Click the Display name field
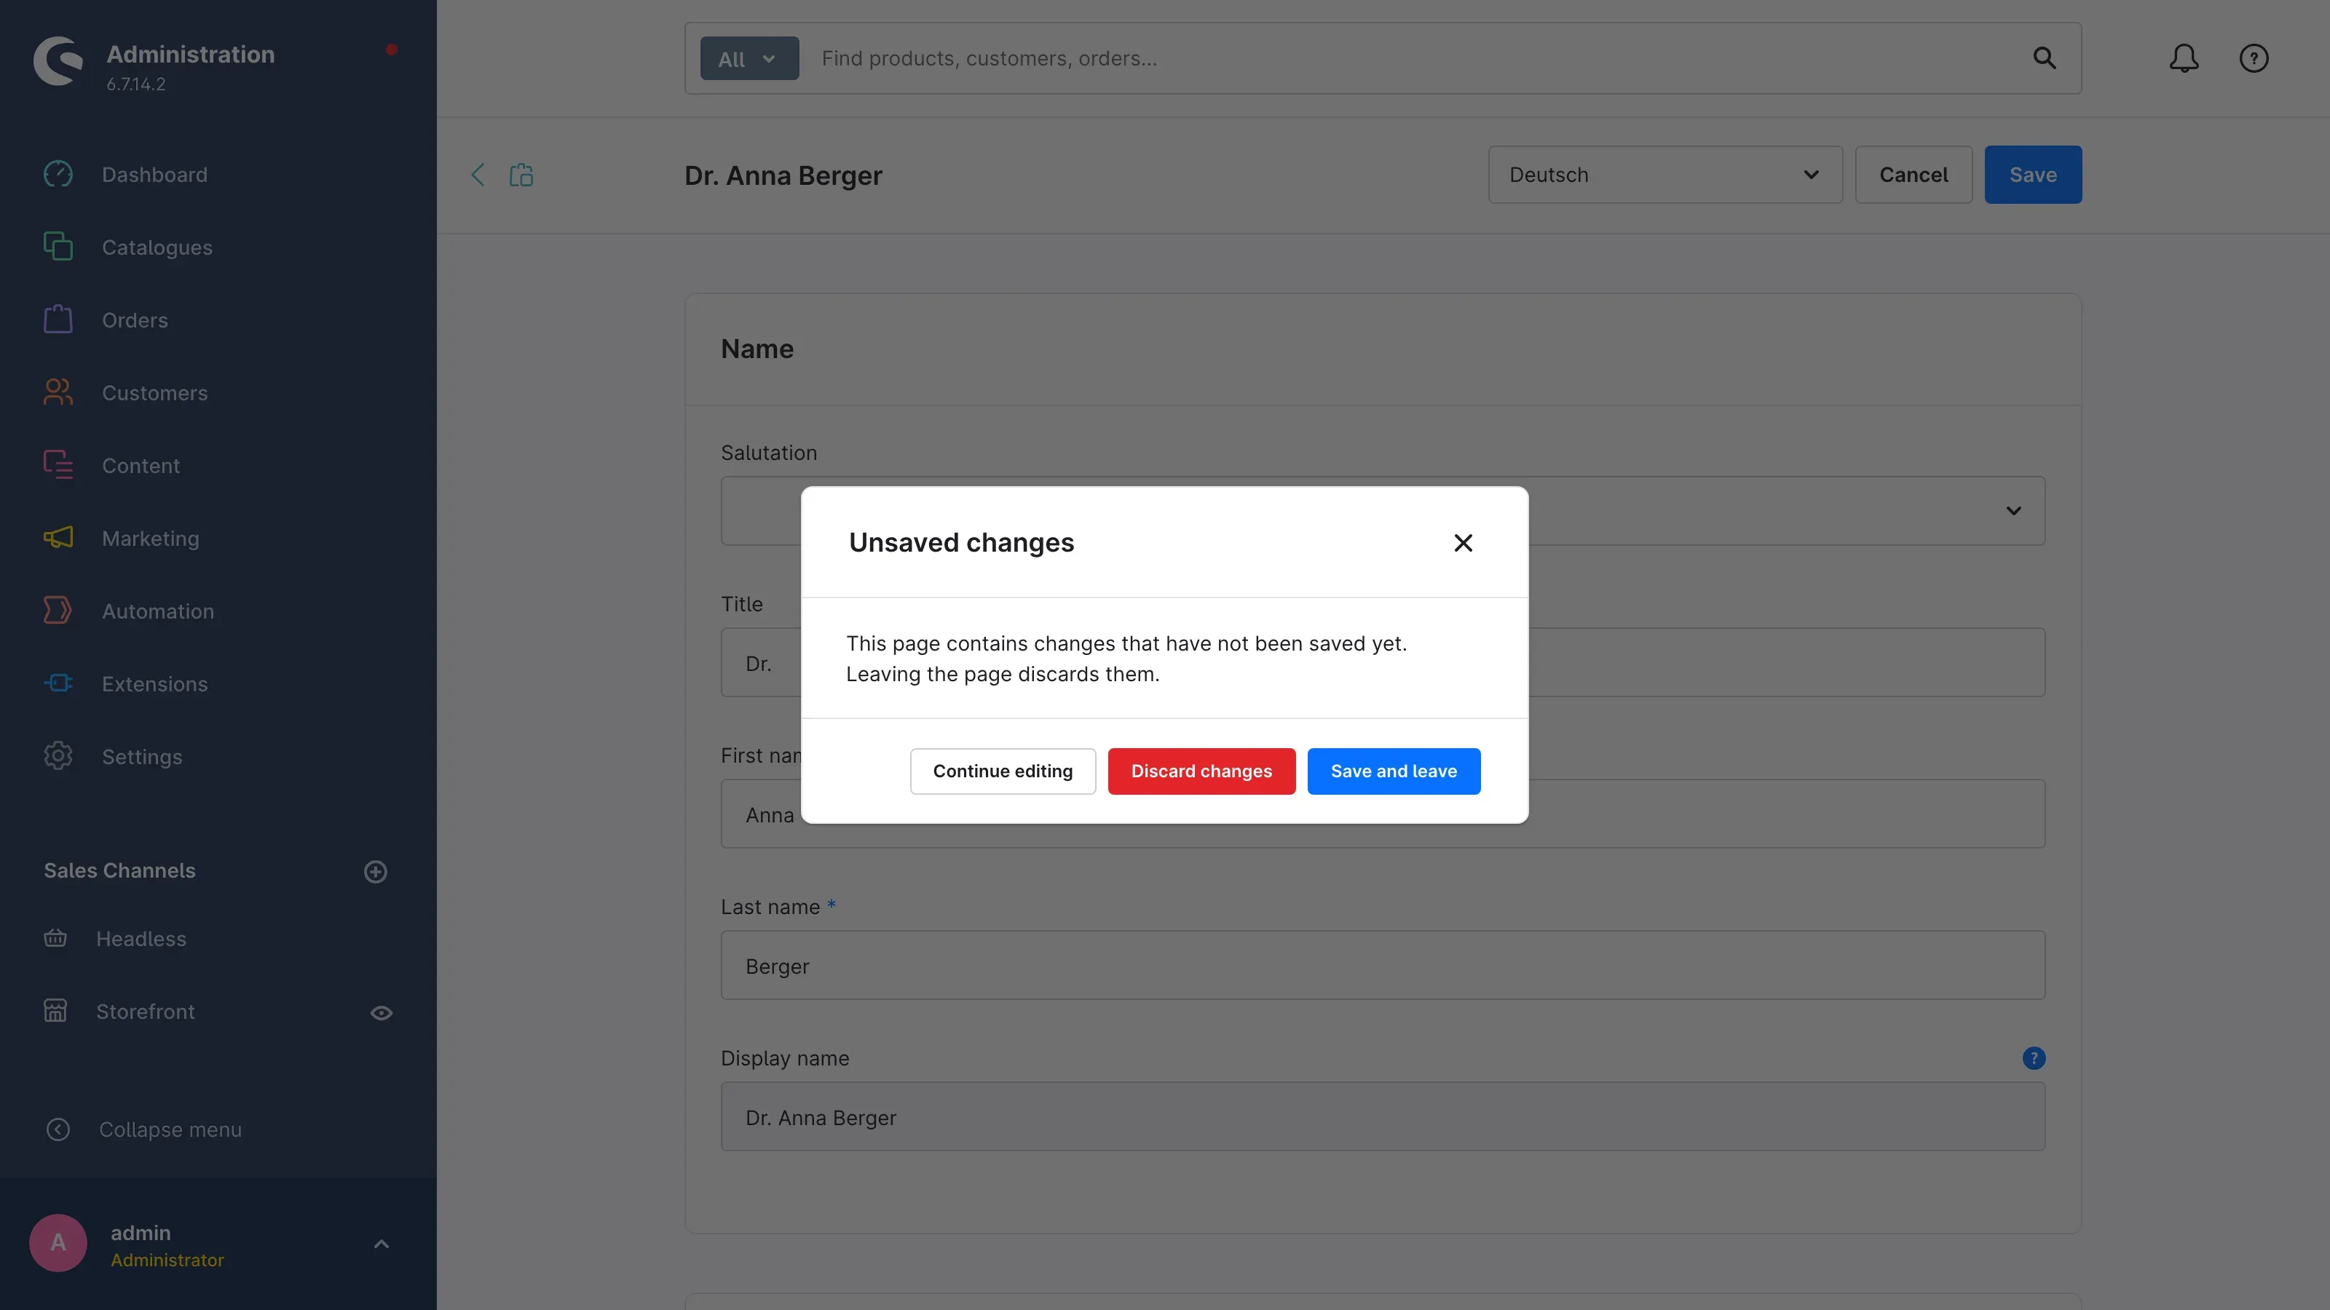This screenshot has width=2330, height=1310. point(1382,1116)
